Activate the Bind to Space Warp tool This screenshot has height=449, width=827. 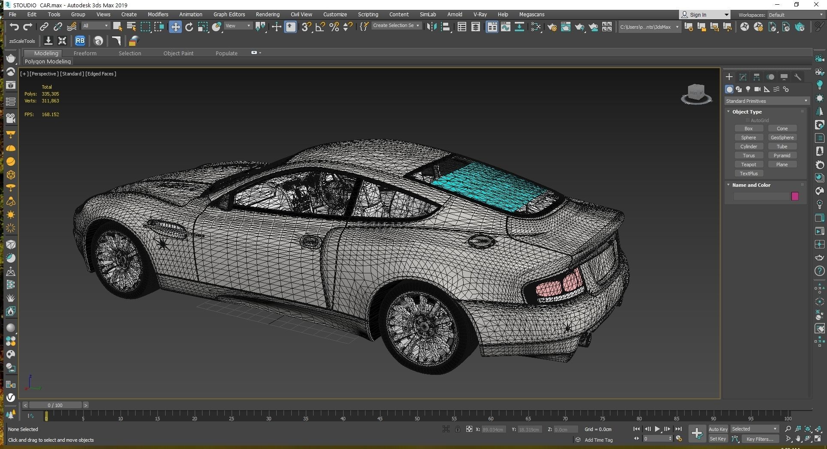click(x=72, y=27)
